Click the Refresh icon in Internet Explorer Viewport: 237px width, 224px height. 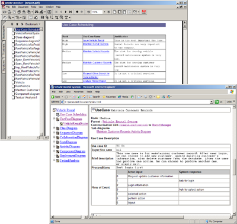[79, 97]
